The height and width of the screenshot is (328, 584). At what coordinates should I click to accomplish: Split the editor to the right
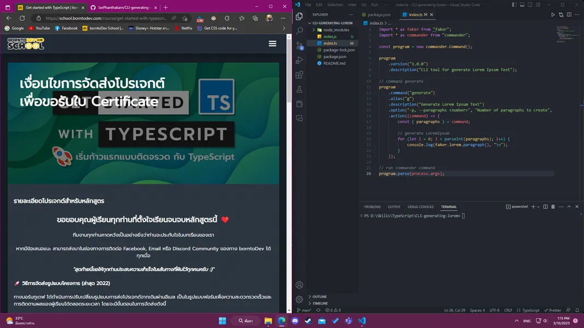(x=569, y=15)
